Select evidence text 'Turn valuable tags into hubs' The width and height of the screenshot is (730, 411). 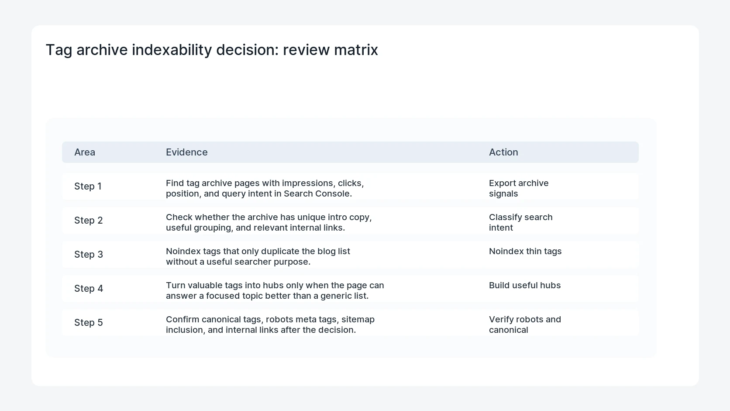coord(225,285)
